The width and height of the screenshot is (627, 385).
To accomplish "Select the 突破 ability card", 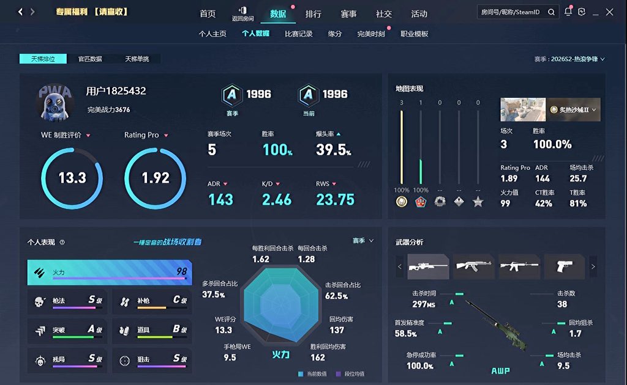I will [67, 331].
